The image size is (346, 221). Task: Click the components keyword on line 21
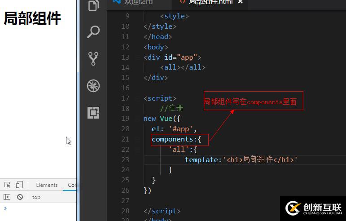173,139
